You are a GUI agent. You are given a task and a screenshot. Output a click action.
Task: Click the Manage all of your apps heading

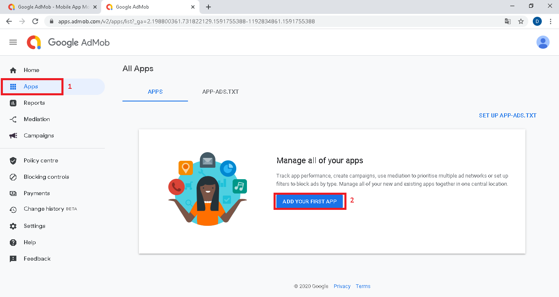point(320,160)
